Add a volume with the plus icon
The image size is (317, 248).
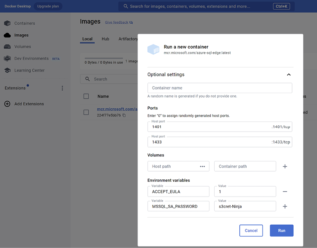(x=285, y=166)
